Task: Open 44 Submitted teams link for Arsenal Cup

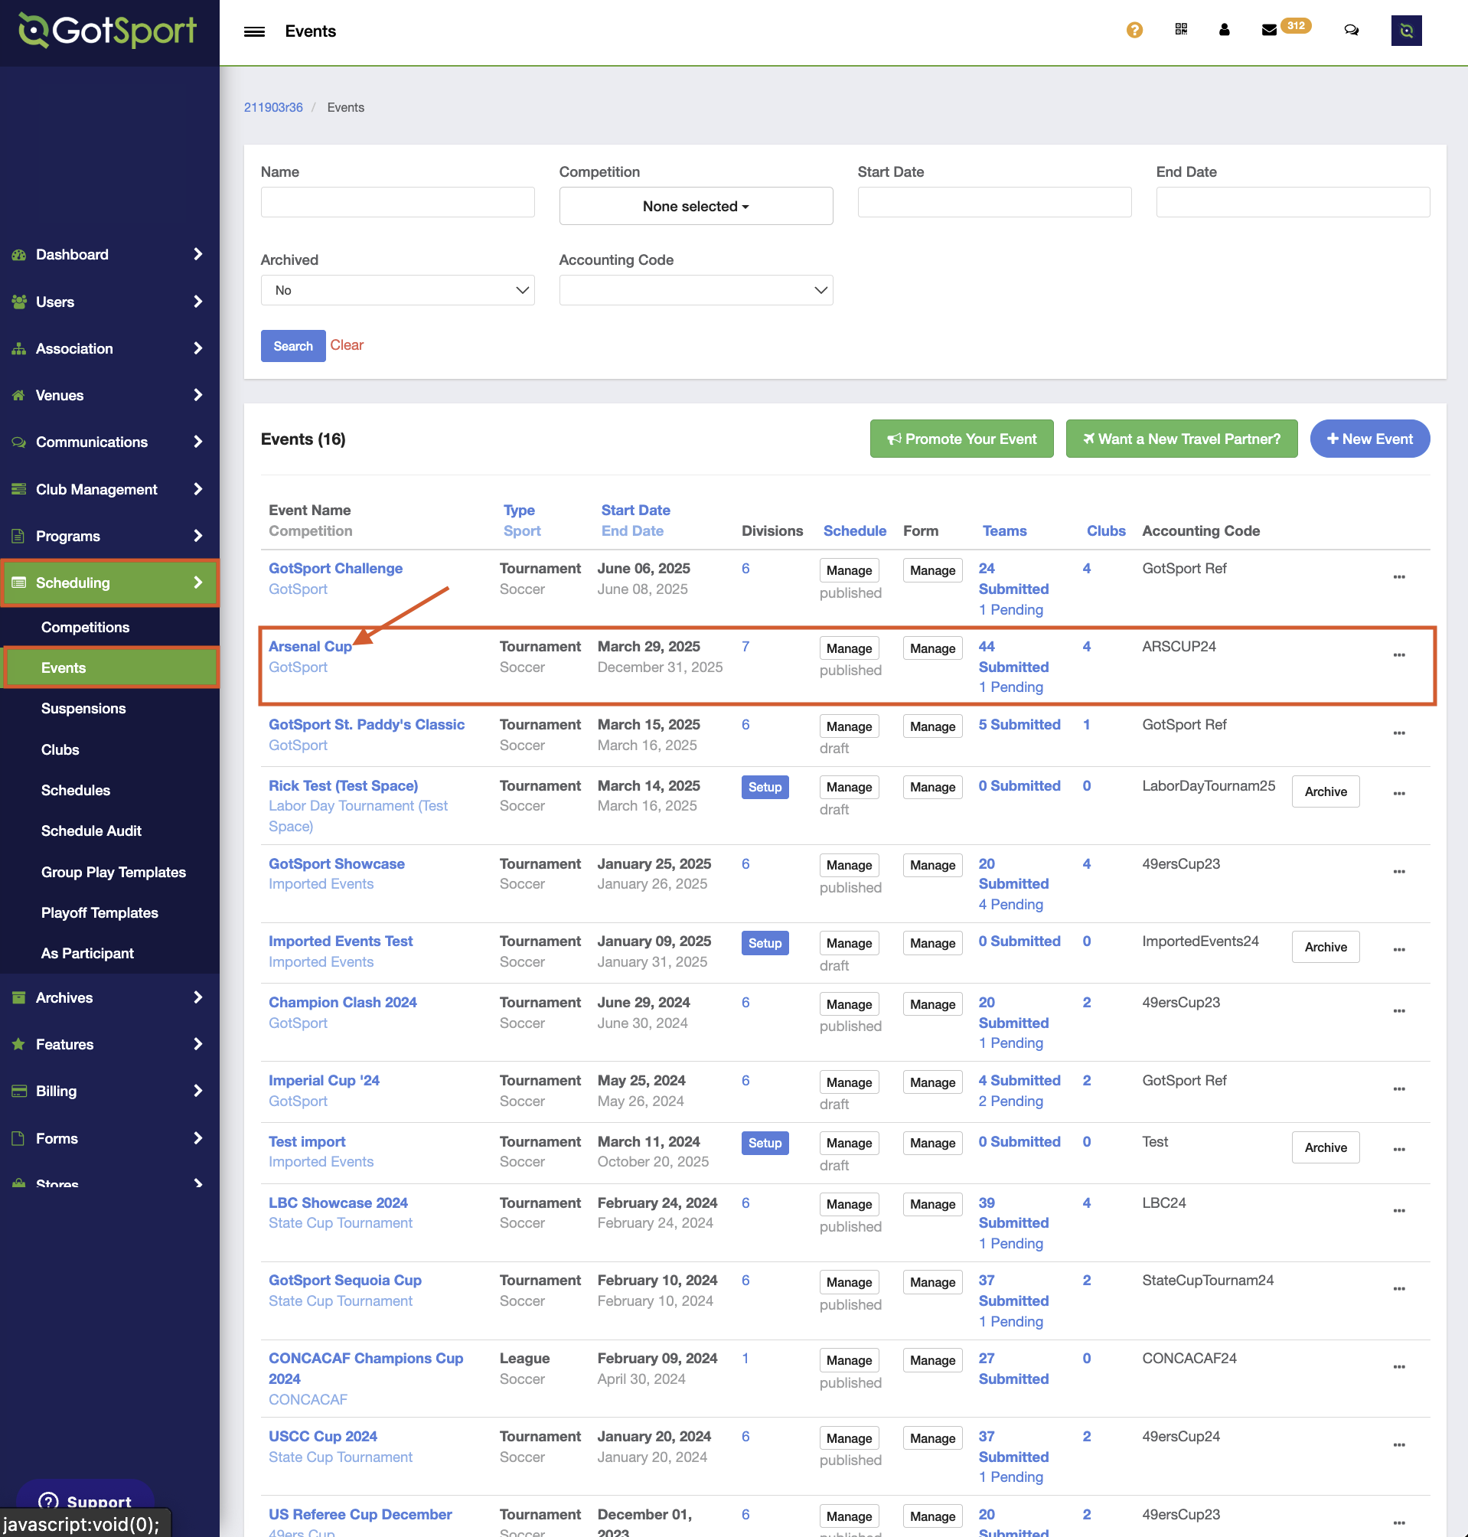Action: click(x=1013, y=658)
